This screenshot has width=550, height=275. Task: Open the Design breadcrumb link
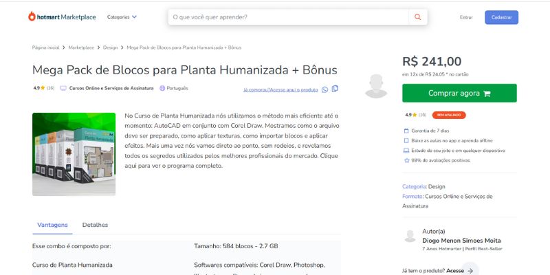[x=110, y=47]
